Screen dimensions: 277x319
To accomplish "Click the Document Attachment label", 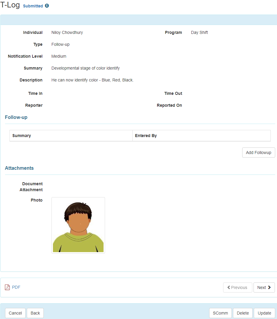I will click(x=31, y=187).
